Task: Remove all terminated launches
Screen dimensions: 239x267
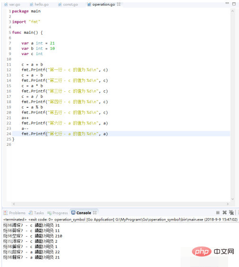Action: pyautogui.click(x=231, y=212)
